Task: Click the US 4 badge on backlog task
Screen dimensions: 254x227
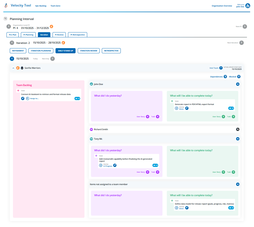Action: click(x=77, y=98)
